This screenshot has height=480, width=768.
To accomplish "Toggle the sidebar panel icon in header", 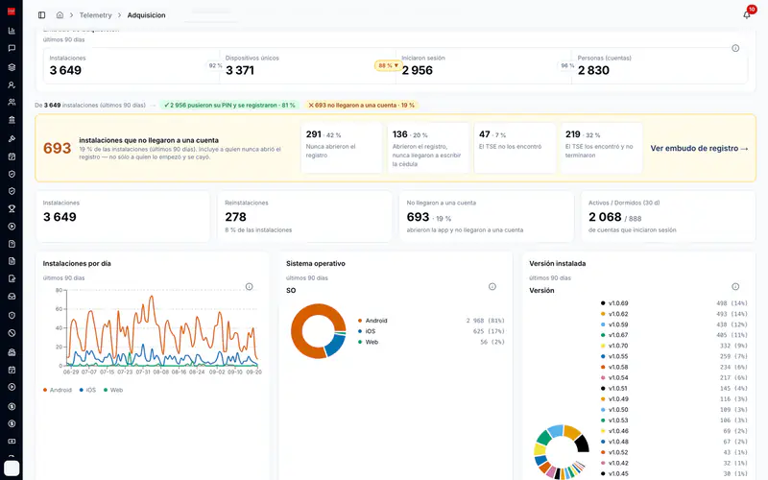I will tap(41, 15).
